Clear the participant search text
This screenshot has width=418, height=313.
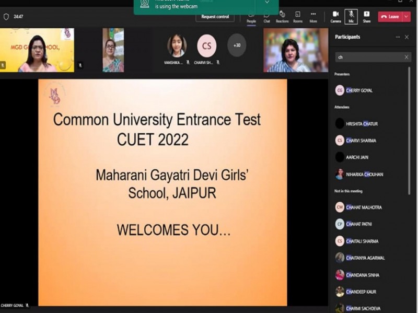407,57
